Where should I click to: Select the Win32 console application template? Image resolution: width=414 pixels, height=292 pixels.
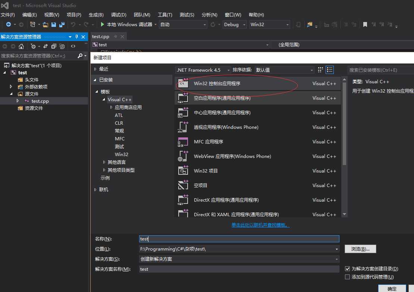click(258, 84)
